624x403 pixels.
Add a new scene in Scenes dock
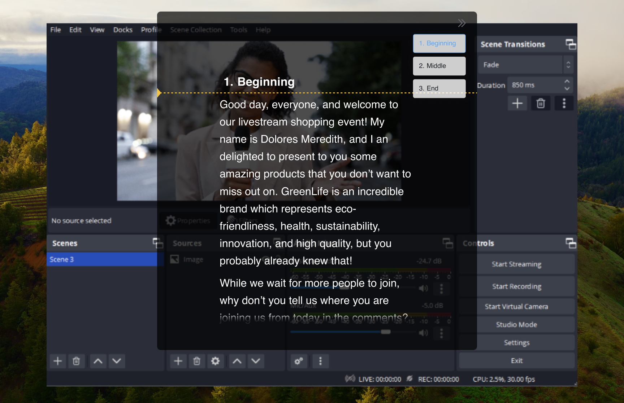pyautogui.click(x=58, y=361)
